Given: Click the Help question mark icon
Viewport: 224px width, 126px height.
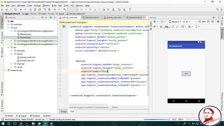Looking at the screenshot, I should 130,9.
